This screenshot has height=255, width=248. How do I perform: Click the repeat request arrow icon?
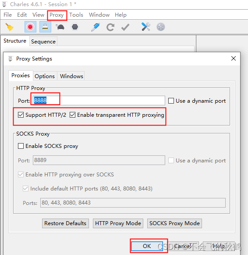pos(110,27)
